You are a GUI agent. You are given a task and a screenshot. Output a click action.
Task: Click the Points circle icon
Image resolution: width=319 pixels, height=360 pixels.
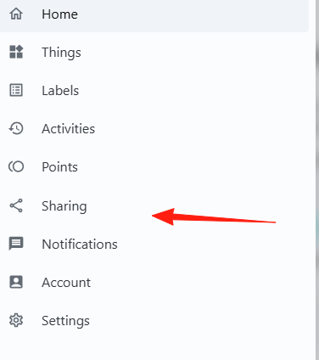pyautogui.click(x=16, y=166)
